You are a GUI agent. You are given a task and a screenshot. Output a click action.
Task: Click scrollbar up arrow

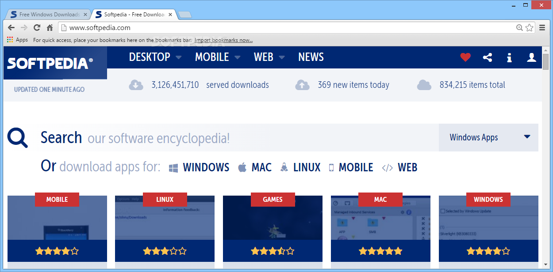point(545,49)
